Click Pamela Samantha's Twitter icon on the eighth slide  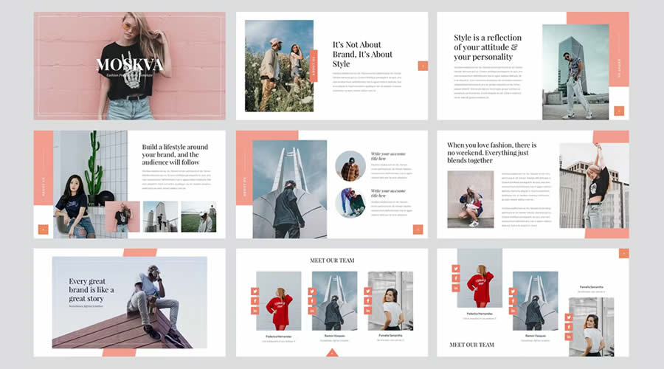pos(367,292)
